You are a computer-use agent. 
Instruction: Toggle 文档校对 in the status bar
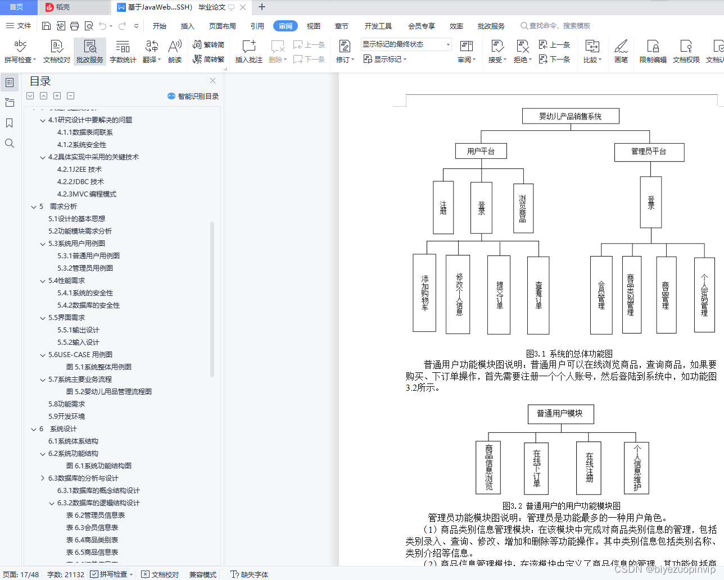[x=160, y=574]
